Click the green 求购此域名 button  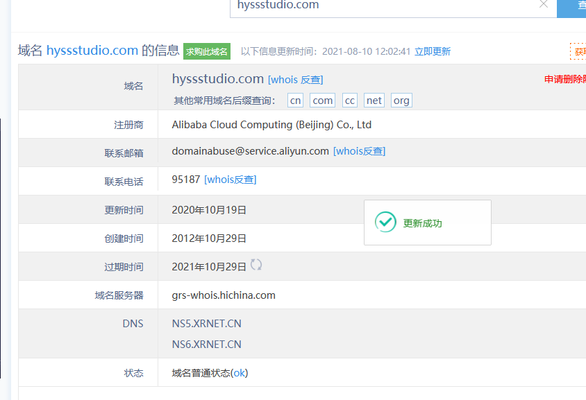[x=207, y=51]
